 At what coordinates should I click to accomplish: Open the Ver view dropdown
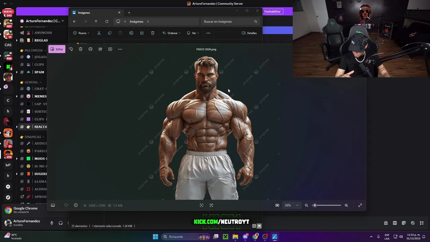pyautogui.click(x=193, y=33)
